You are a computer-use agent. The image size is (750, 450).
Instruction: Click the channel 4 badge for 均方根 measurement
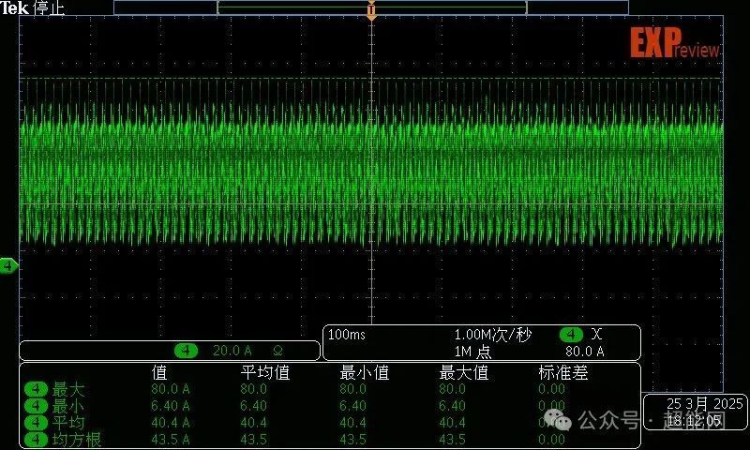click(36, 440)
